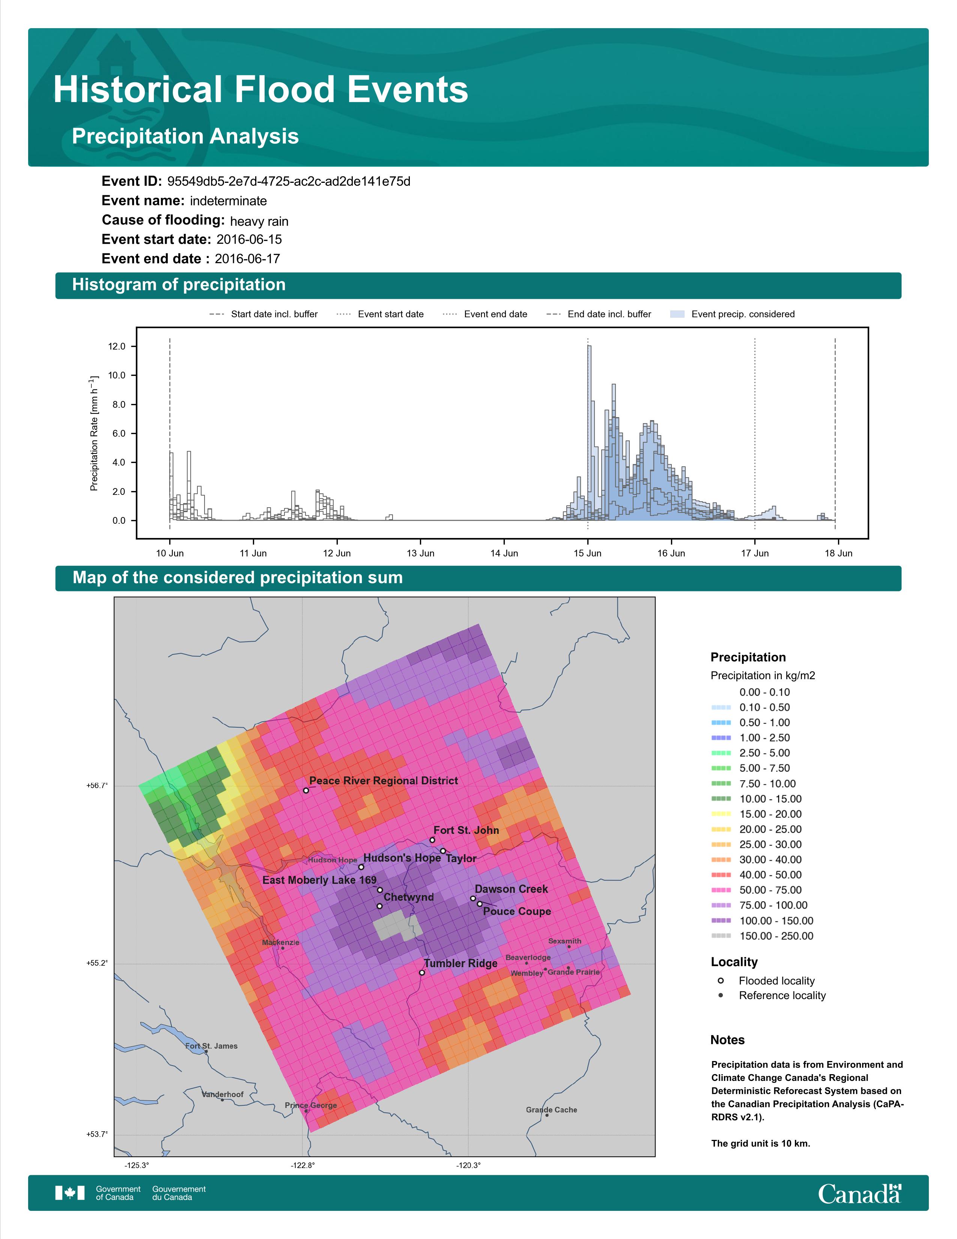Click the '10 Jun' x-axis label

click(170, 553)
